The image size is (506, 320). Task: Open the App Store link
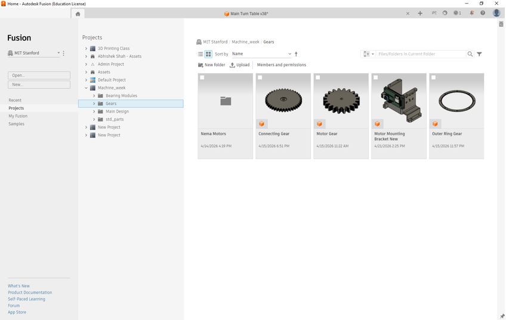pos(17,312)
